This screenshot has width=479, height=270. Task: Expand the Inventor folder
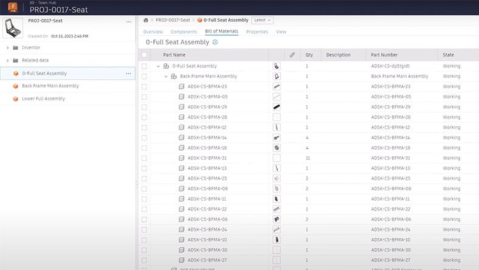(7, 47)
